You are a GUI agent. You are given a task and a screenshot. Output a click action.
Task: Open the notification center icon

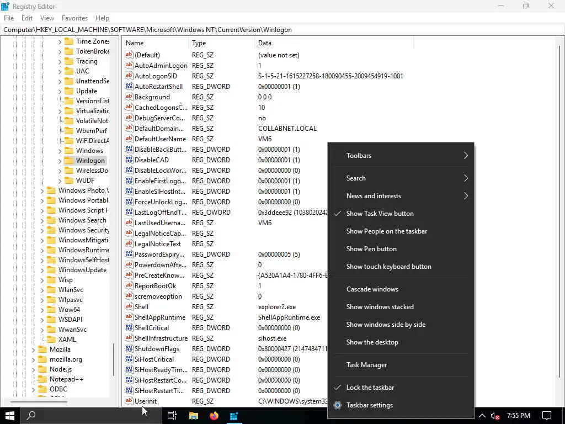[x=547, y=416]
